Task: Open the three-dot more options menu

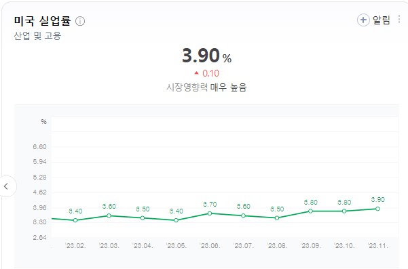Action: click(x=399, y=20)
